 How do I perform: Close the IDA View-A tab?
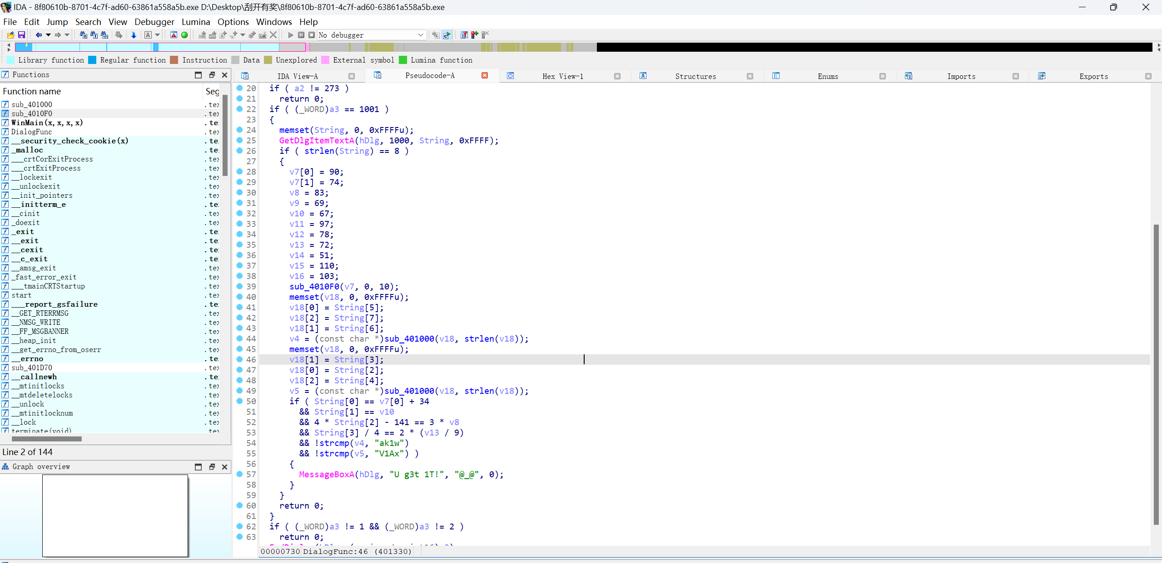click(352, 76)
